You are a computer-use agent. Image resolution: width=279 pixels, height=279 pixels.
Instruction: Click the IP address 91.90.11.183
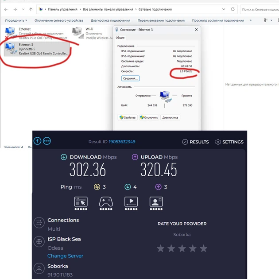pos(60,275)
